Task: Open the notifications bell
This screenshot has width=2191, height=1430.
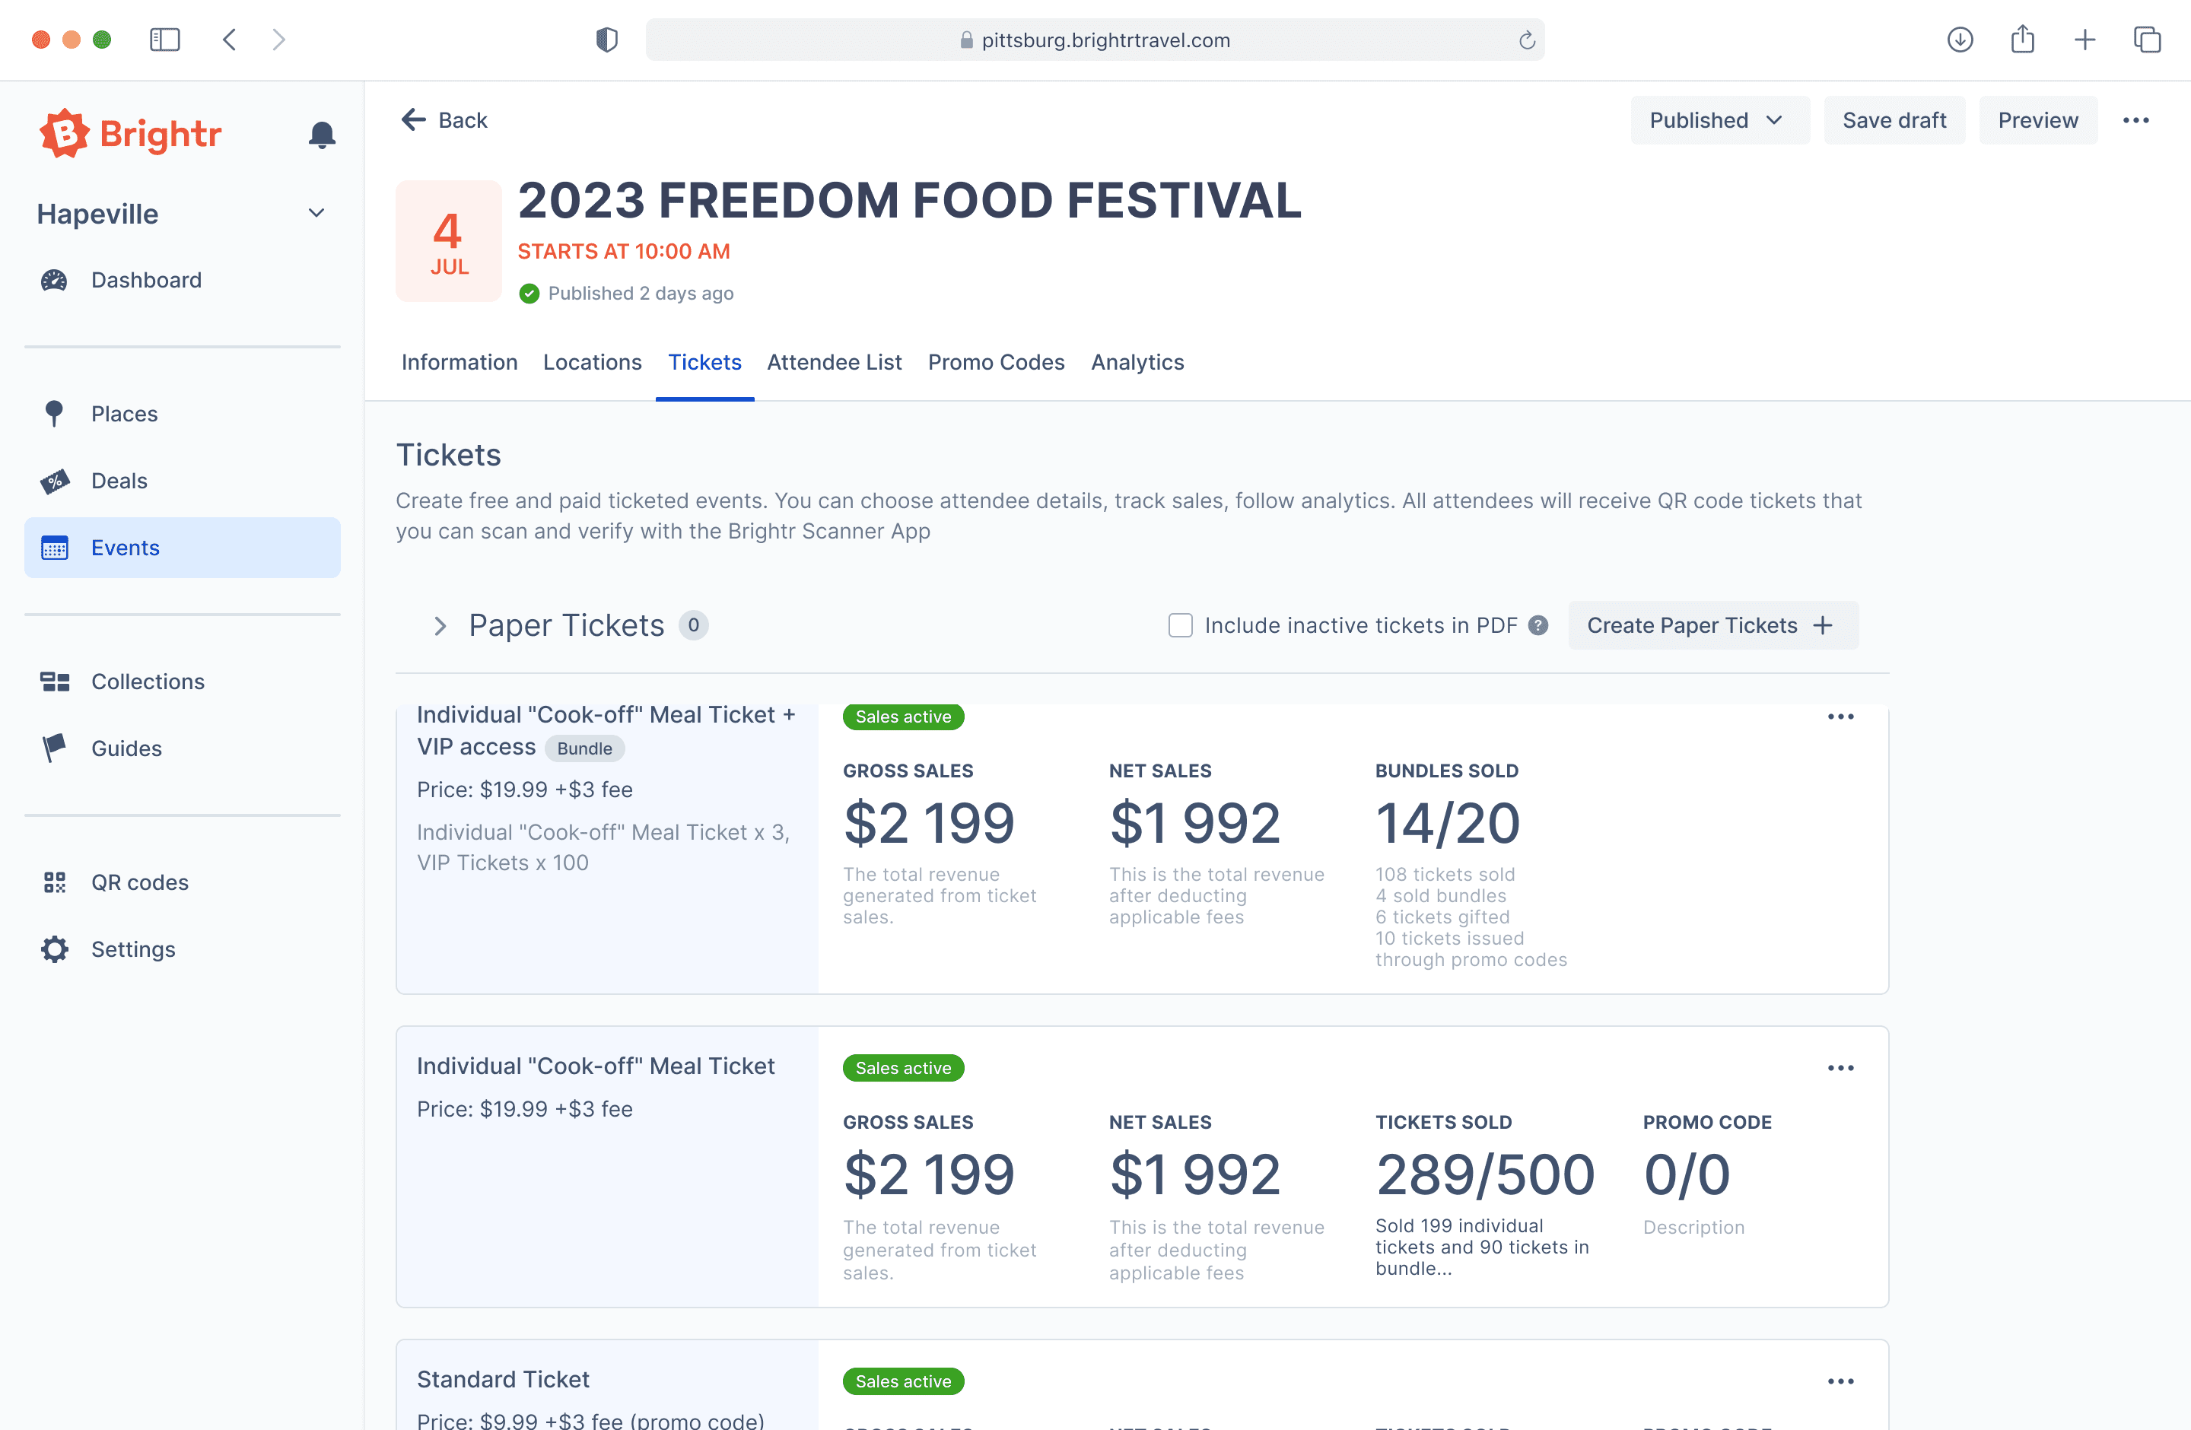Action: click(321, 135)
